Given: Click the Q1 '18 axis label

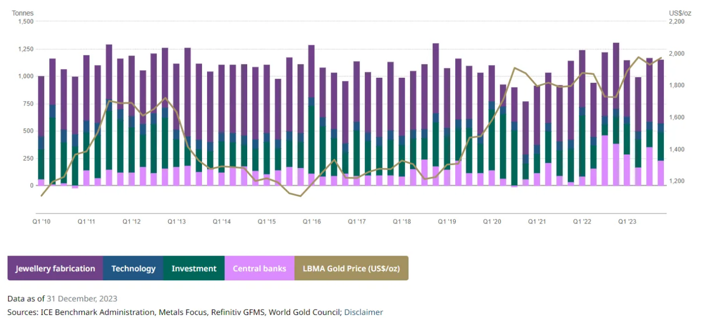Looking at the screenshot, I should [402, 222].
